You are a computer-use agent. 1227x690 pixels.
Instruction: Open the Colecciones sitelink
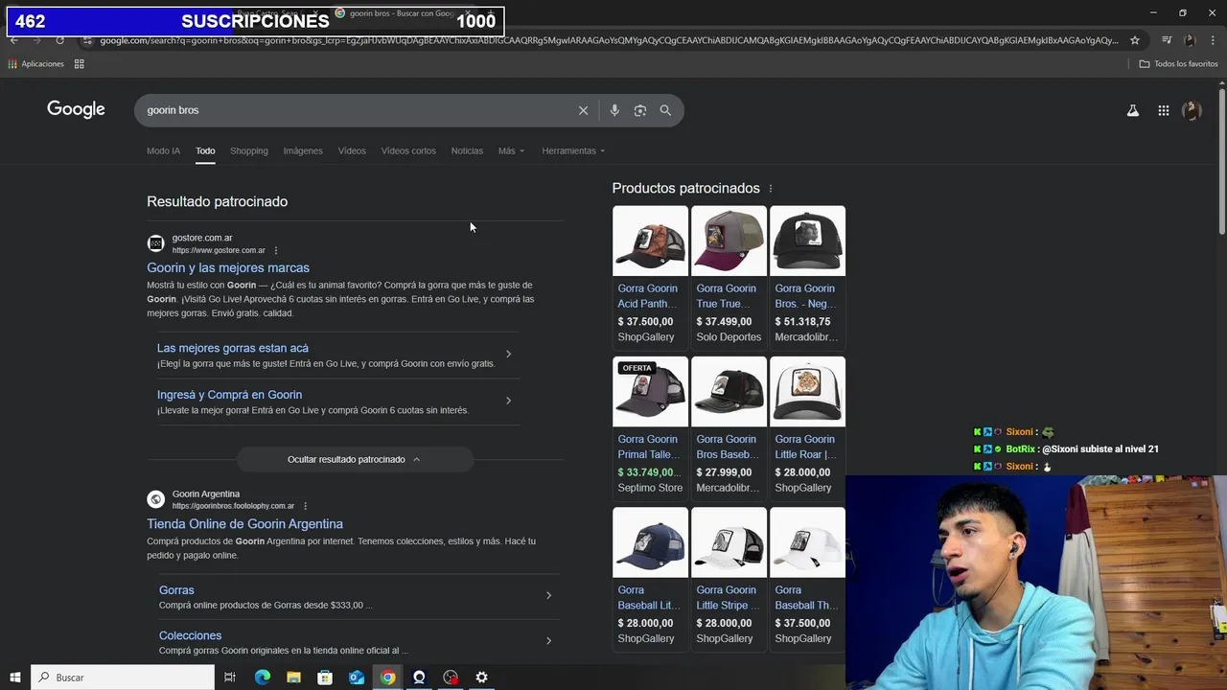190,635
